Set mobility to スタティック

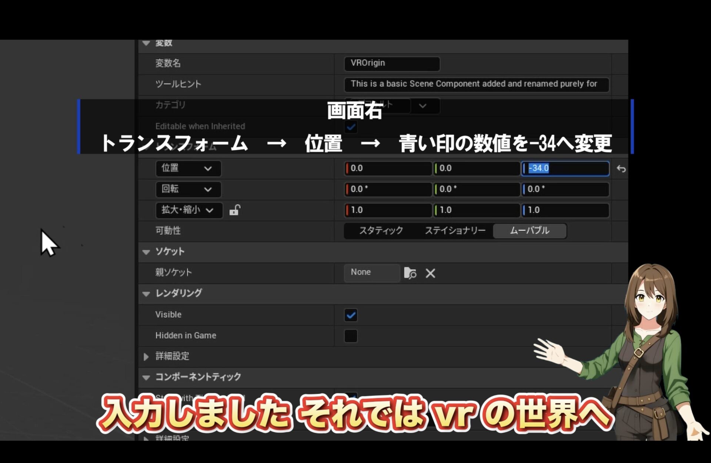tap(381, 231)
